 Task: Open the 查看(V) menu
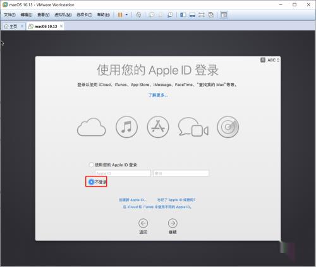point(44,15)
